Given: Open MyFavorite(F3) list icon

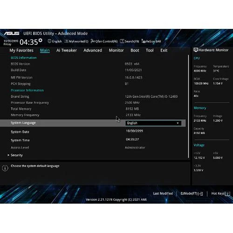Looking at the screenshot, I should click(66, 41).
